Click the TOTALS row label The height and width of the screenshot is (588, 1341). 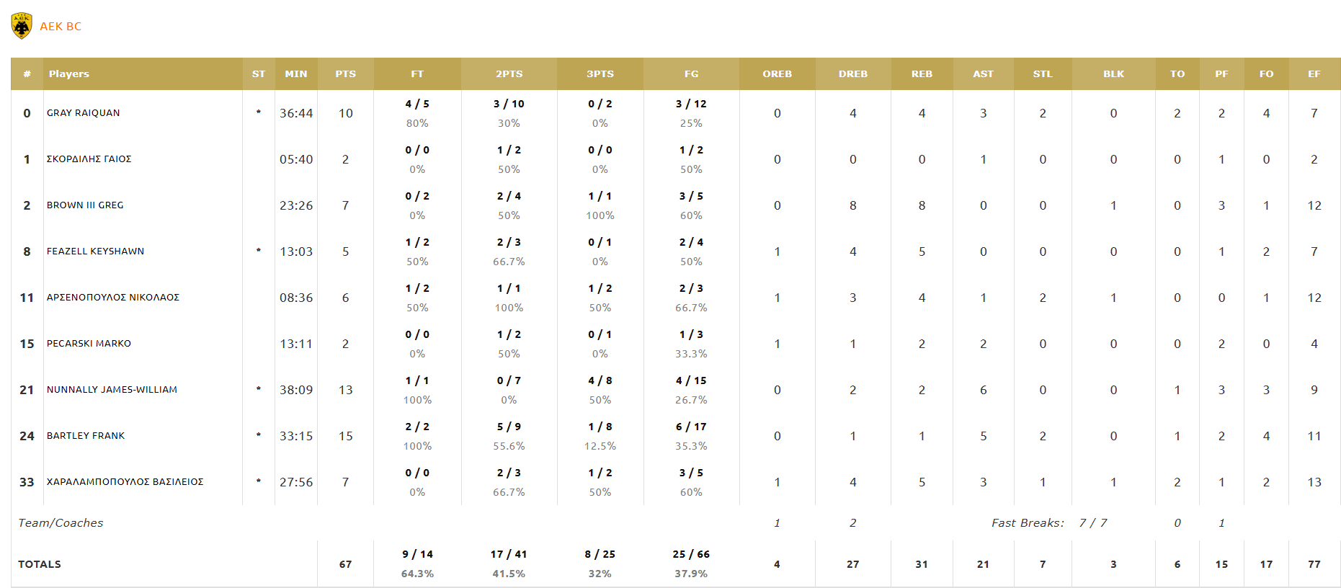point(40,564)
